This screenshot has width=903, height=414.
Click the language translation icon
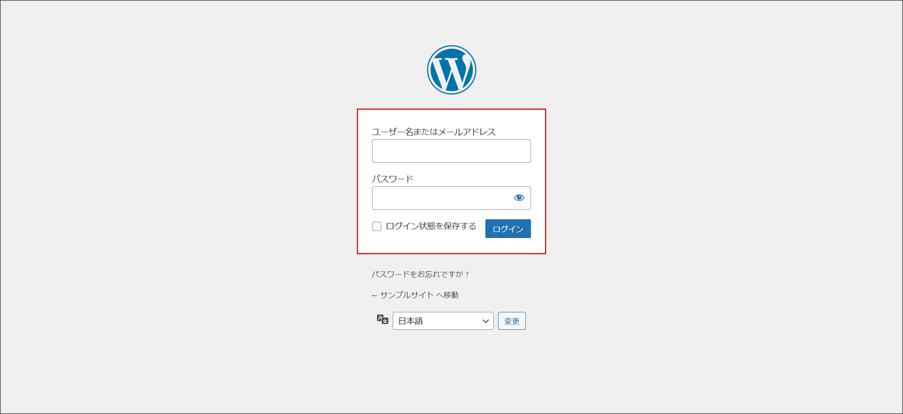coord(382,320)
